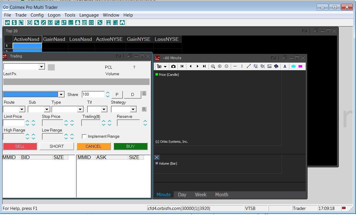Toggle the R button beside Strategy
Image resolution: width=356 pixels, height=215 pixels.
[144, 109]
